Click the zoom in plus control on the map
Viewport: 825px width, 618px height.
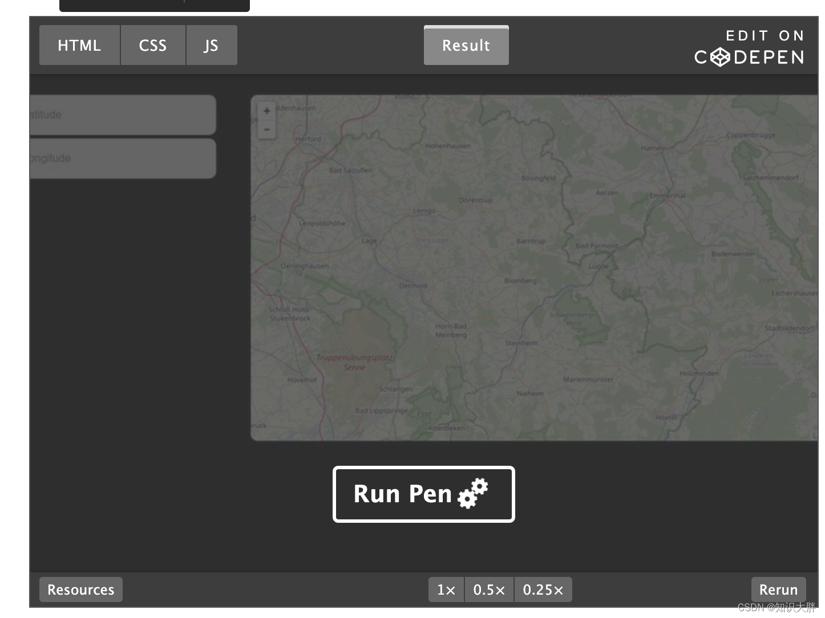pyautogui.click(x=266, y=111)
